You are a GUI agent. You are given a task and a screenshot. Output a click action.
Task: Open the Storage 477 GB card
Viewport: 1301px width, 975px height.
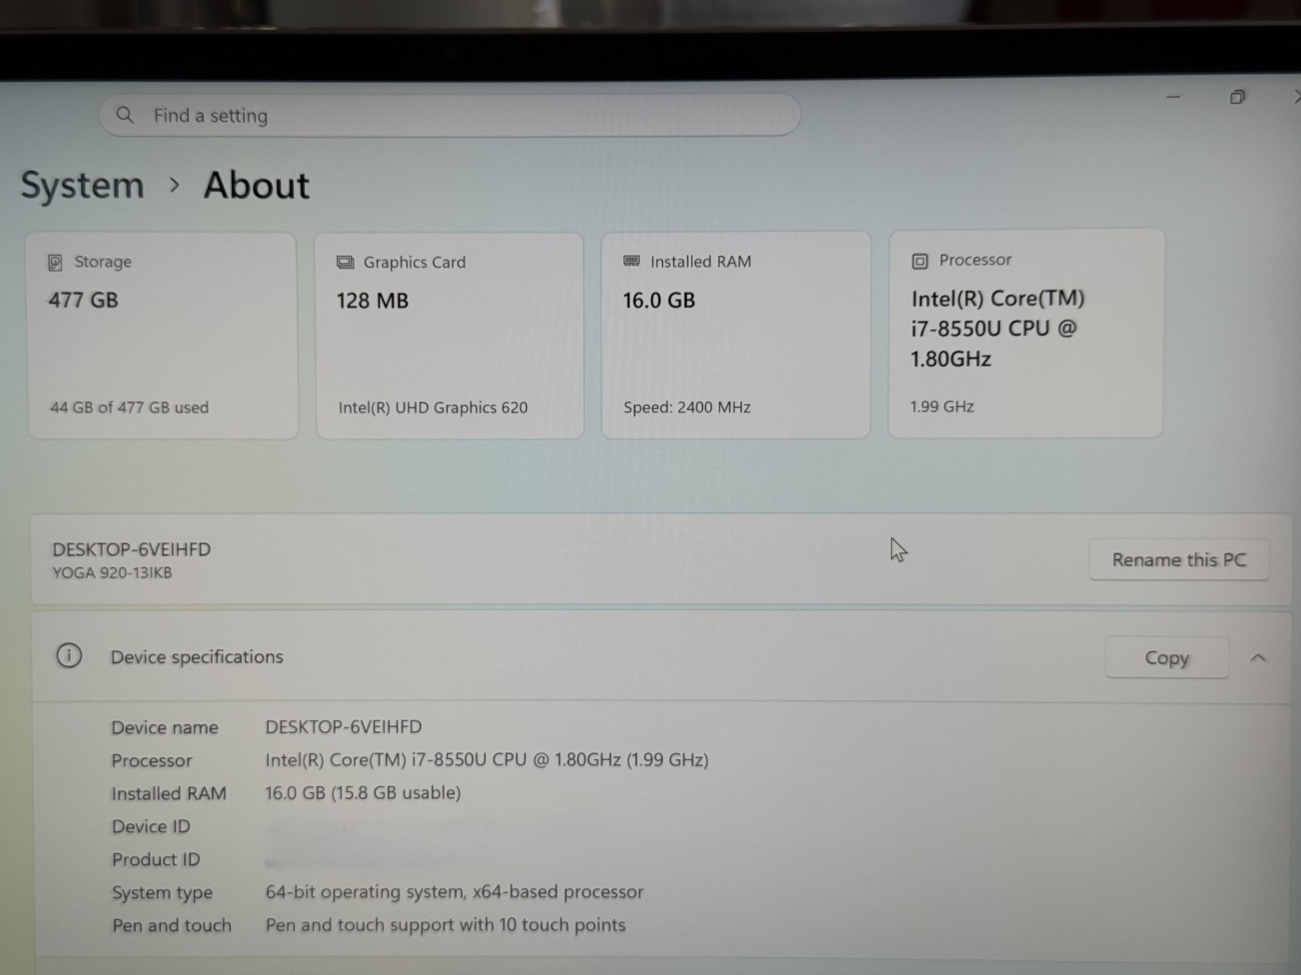point(163,336)
